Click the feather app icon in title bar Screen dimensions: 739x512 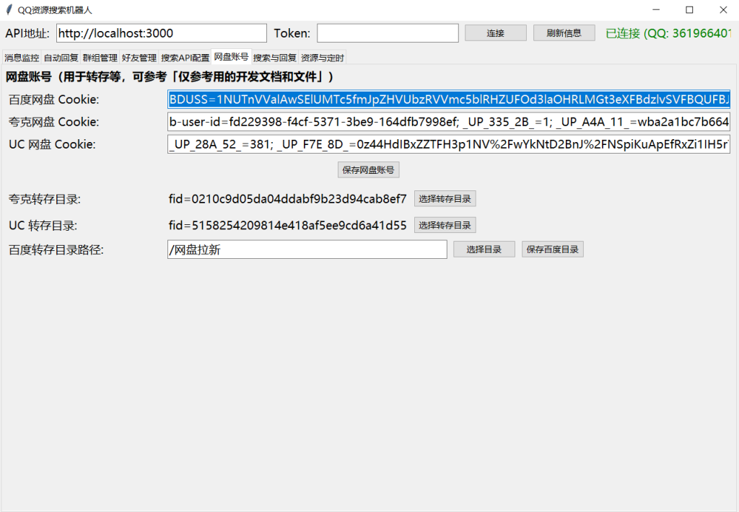coord(9,10)
